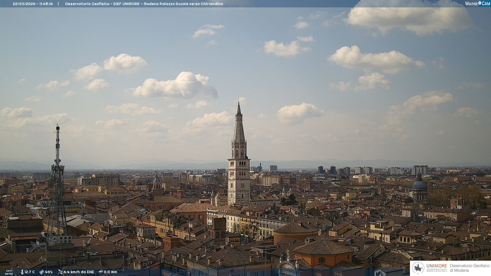Click the 6.4 km/h da ENE wind reading
The width and height of the screenshot is (491, 276).
coord(79,272)
